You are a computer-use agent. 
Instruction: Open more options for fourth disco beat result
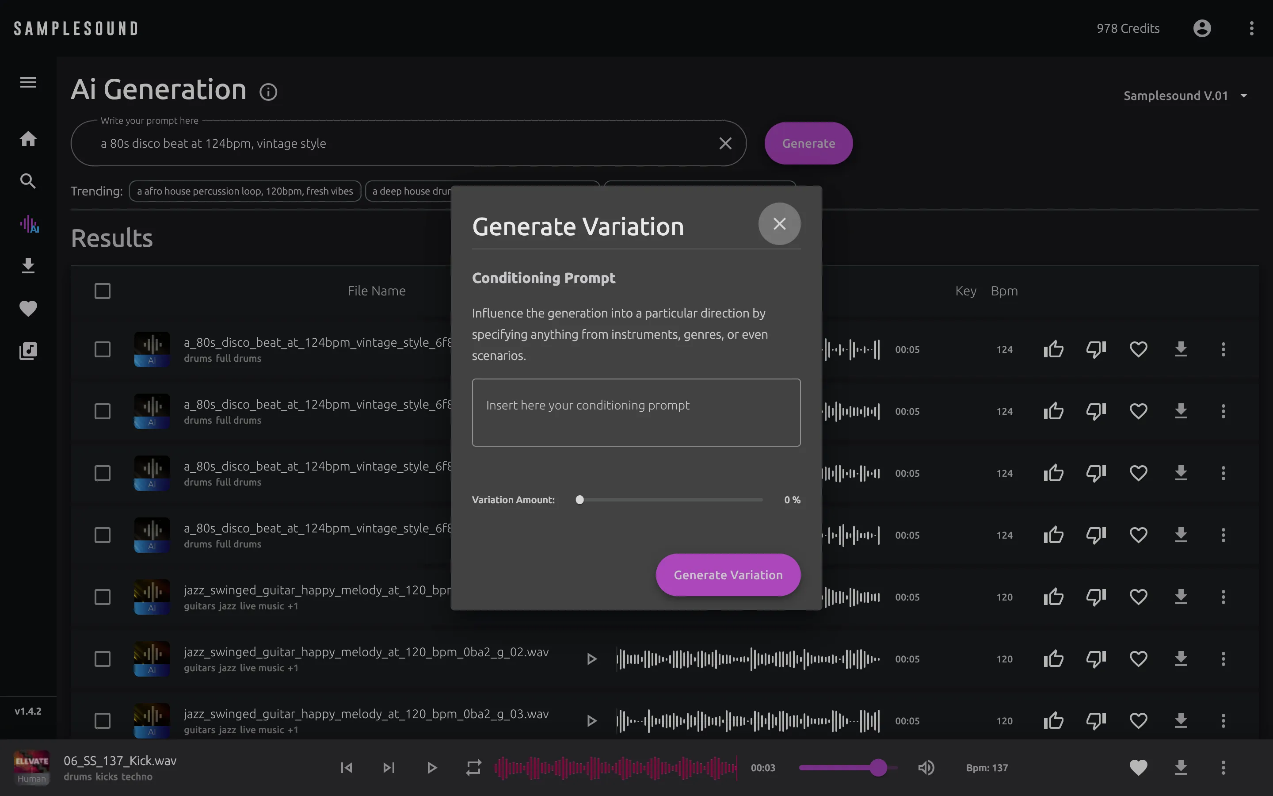[1223, 535]
